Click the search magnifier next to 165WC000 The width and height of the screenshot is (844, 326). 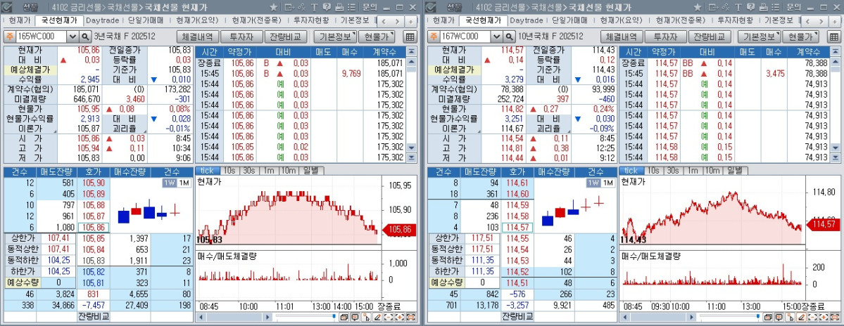[86, 37]
